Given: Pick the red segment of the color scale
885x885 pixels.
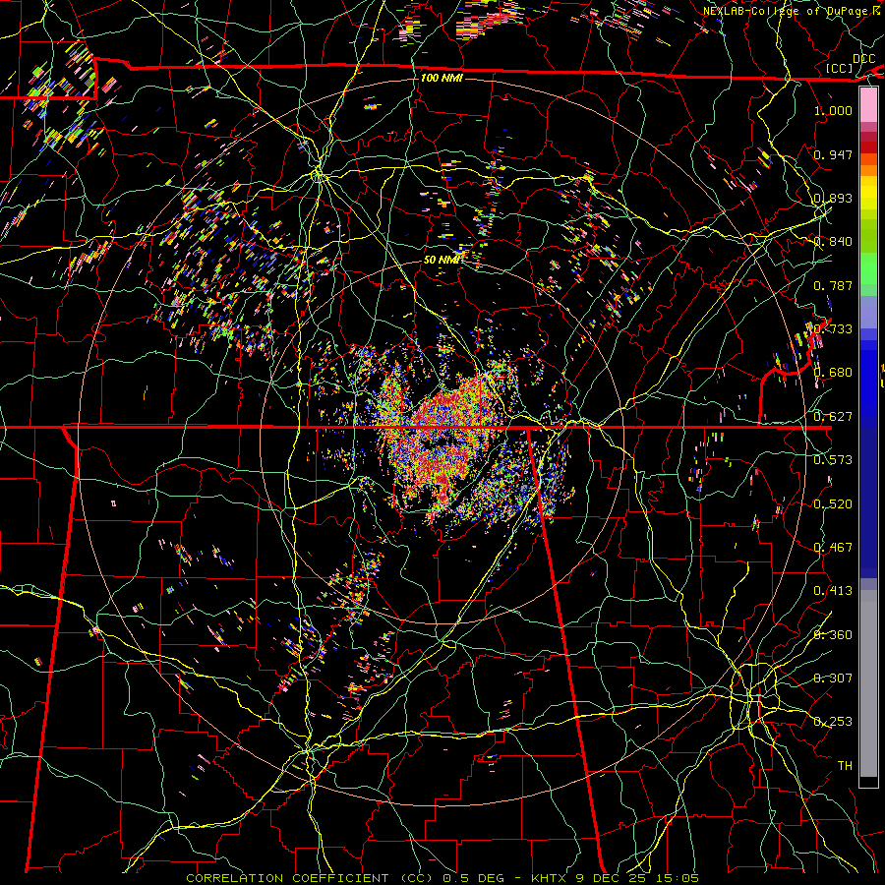Looking at the screenshot, I should coord(868,147).
